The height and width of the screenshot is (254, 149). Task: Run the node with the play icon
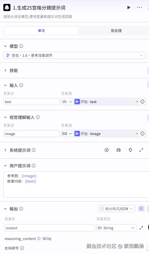(x=129, y=7)
